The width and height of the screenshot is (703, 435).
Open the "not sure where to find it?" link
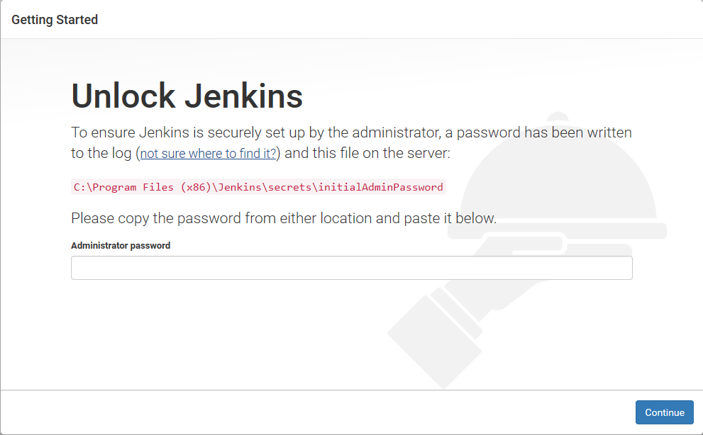point(208,154)
